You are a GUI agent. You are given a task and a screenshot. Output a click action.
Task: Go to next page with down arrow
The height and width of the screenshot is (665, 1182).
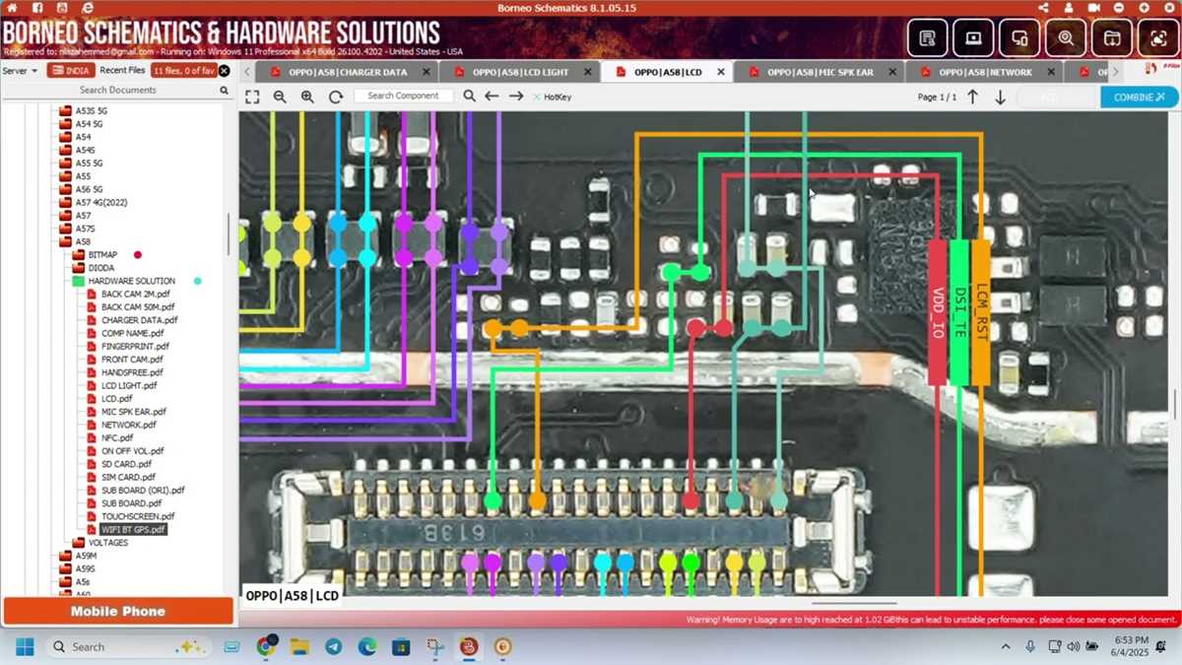(1000, 97)
